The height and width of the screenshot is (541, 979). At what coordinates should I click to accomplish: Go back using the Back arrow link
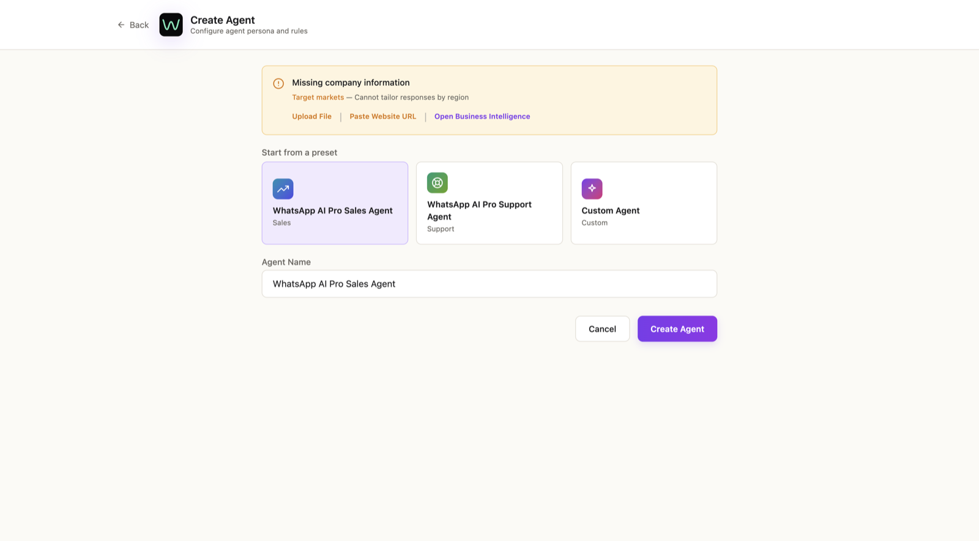pyautogui.click(x=133, y=25)
